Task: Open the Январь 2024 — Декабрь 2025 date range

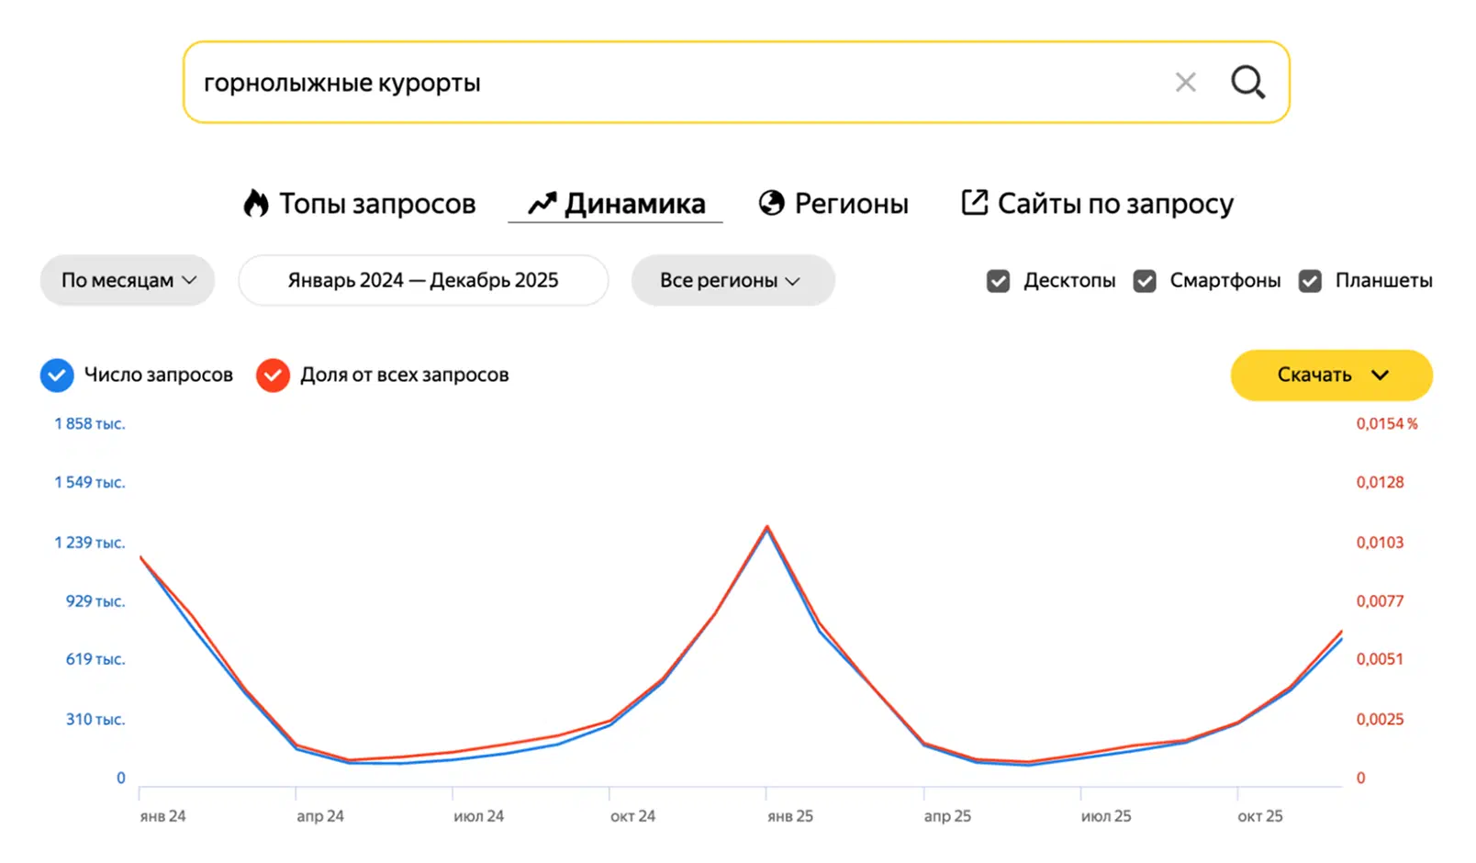Action: click(423, 280)
